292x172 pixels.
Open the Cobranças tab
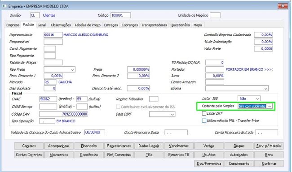(130, 25)
